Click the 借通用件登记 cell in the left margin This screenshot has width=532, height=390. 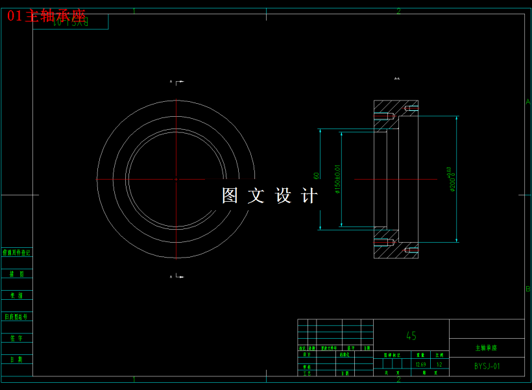(16, 252)
